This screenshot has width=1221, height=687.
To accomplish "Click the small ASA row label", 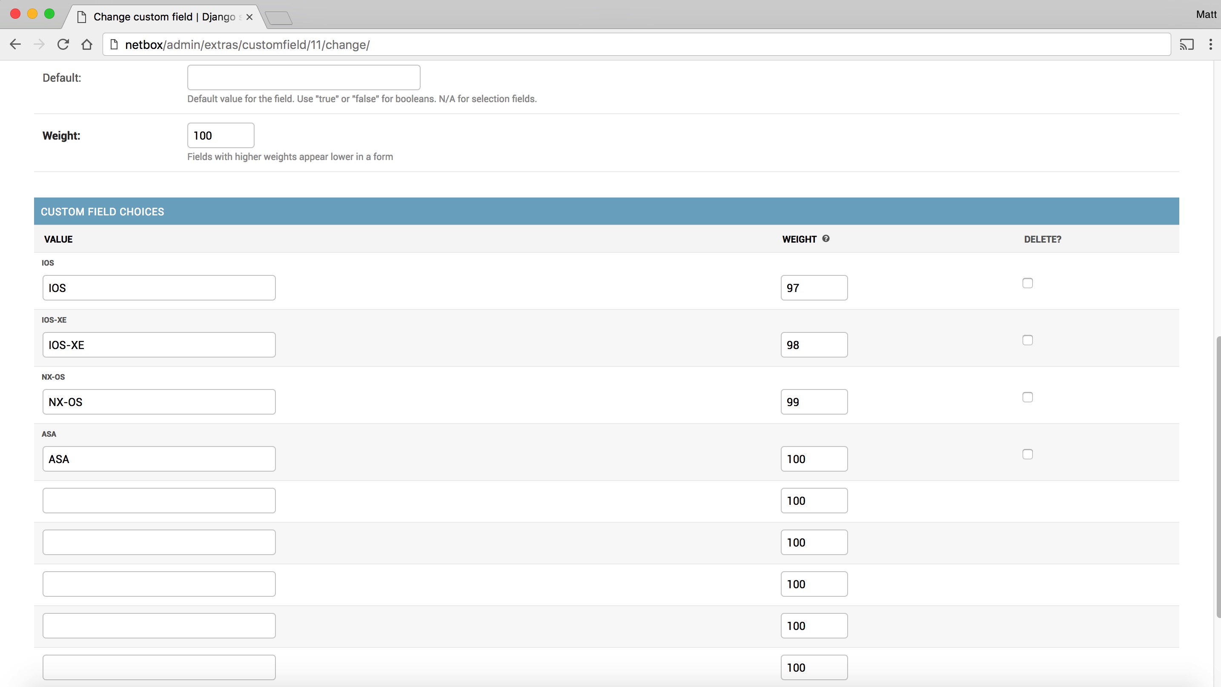I will coord(49,434).
